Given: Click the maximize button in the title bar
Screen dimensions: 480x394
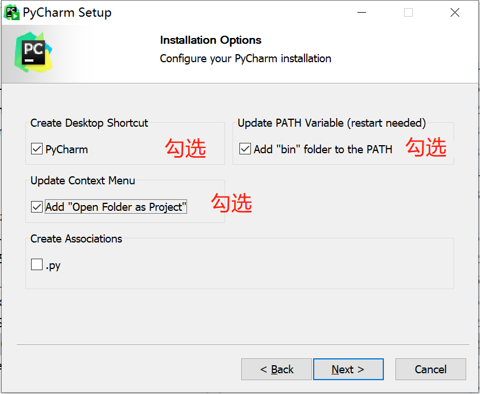Looking at the screenshot, I should tap(408, 12).
